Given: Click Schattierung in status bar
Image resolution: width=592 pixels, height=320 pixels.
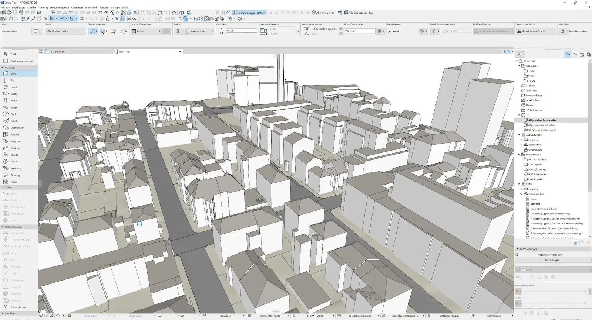Looking at the screenshot, I should 494,316.
